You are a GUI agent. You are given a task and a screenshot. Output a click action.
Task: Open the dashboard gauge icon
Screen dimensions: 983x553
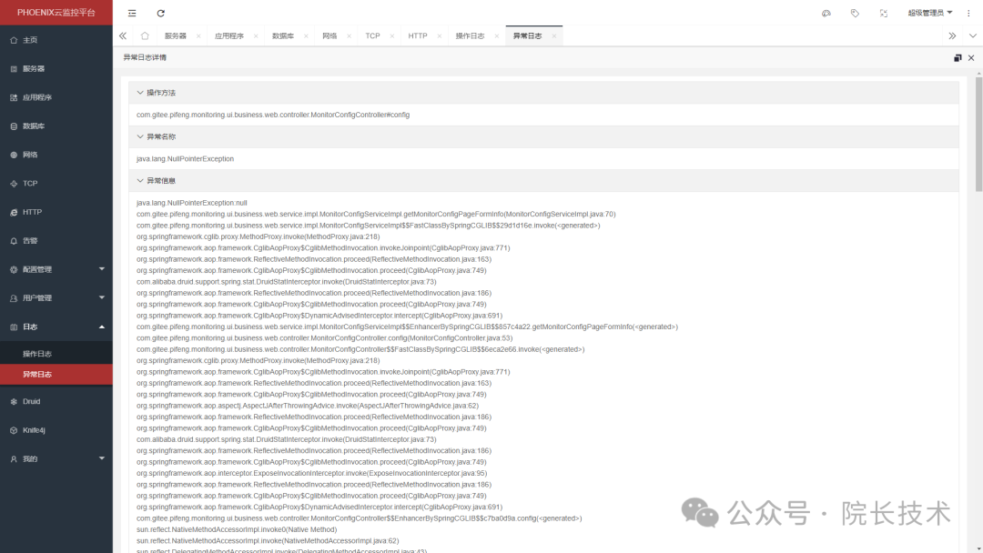pyautogui.click(x=826, y=13)
